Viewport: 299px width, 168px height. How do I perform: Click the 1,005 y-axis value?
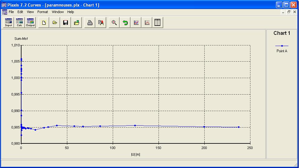click(16, 61)
